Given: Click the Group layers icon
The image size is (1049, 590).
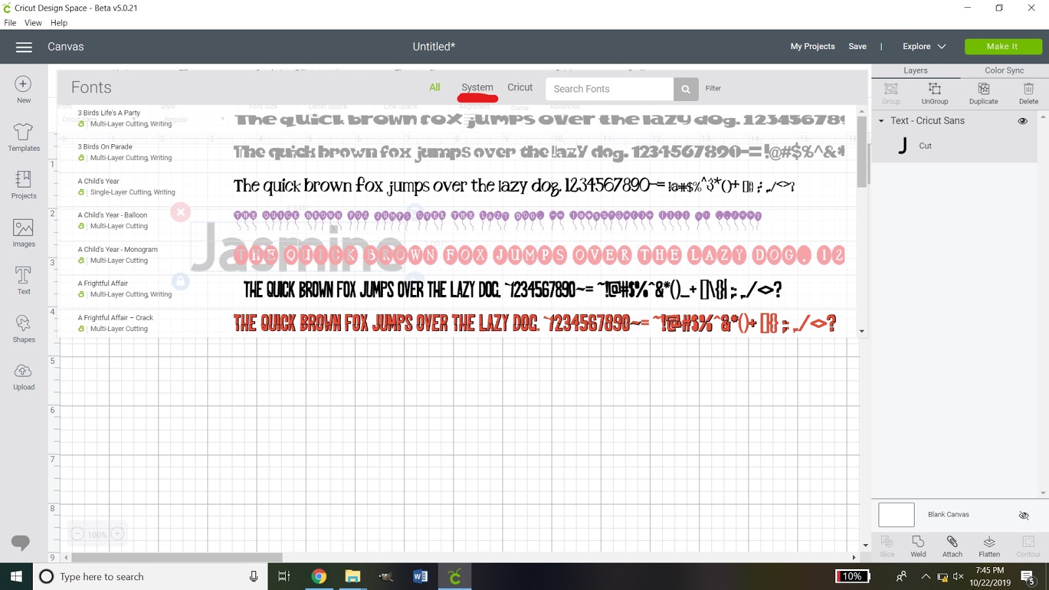Looking at the screenshot, I should [x=891, y=93].
